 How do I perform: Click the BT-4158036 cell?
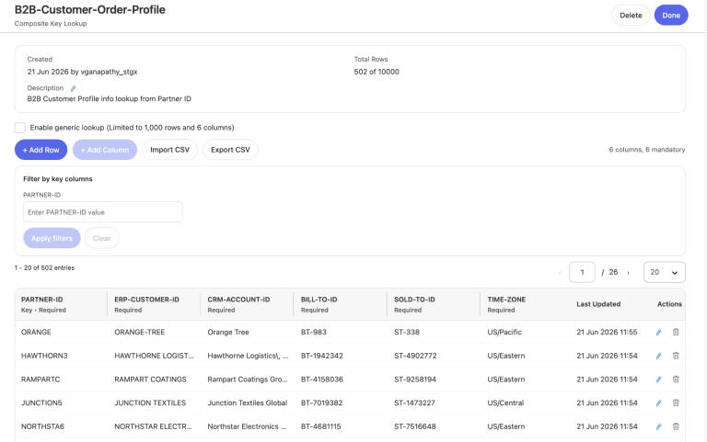tap(322, 380)
